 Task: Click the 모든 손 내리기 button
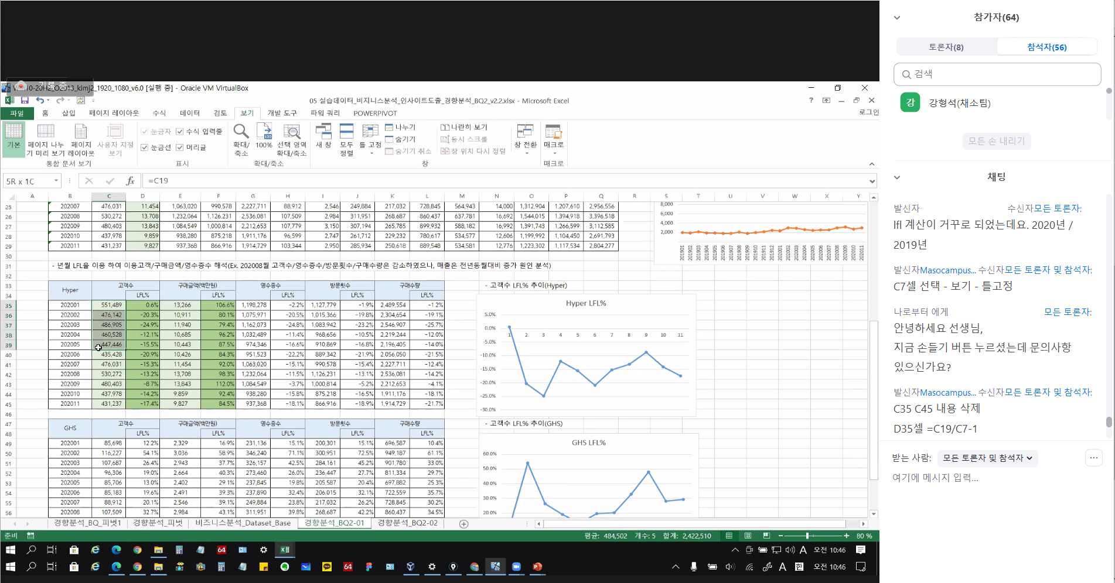996,141
